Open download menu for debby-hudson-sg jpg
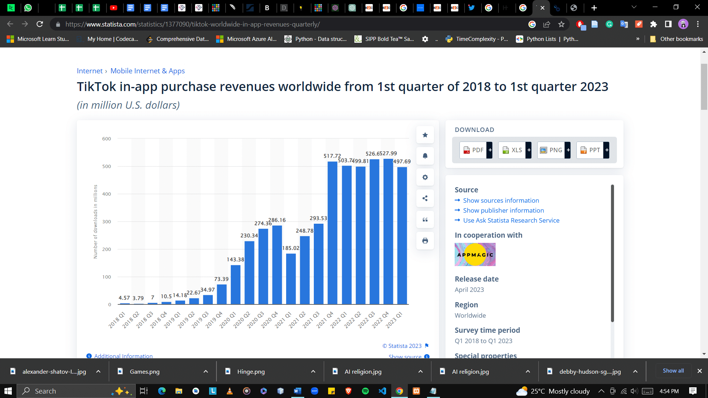This screenshot has width=708, height=398. (x=635, y=371)
